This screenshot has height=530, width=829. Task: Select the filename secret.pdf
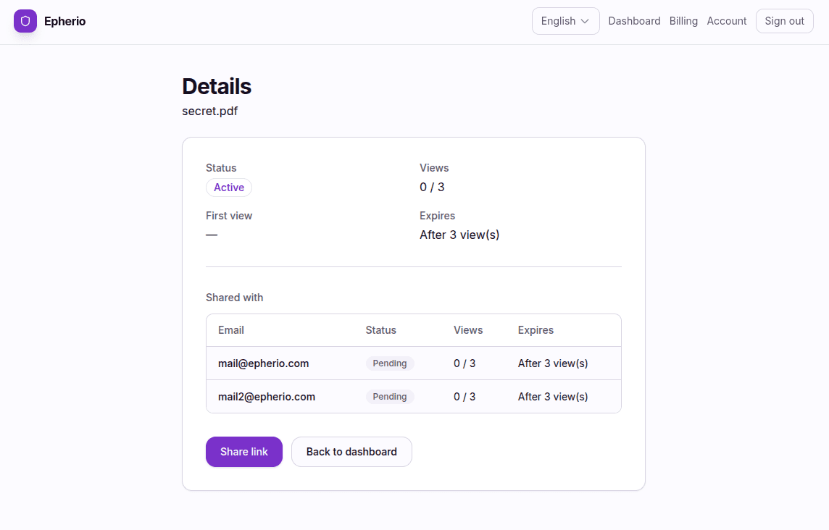[210, 111]
